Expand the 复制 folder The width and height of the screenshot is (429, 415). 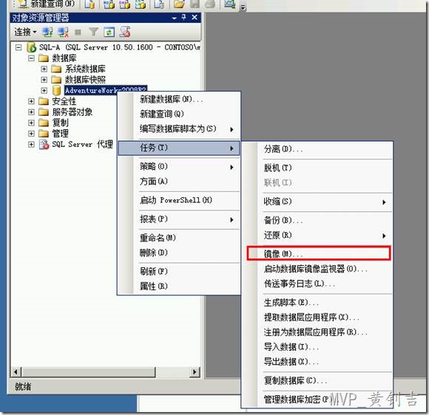[x=32, y=123]
